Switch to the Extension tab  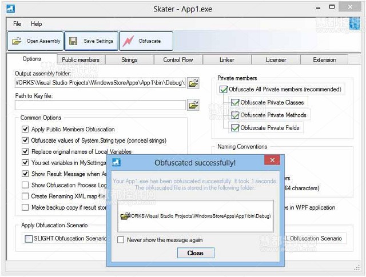tap(324, 60)
